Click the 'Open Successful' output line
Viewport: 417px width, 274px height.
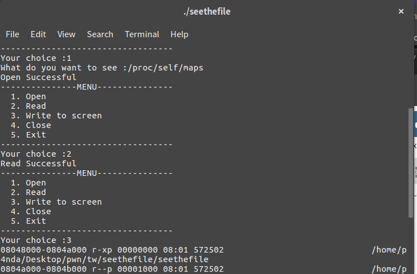tap(38, 77)
